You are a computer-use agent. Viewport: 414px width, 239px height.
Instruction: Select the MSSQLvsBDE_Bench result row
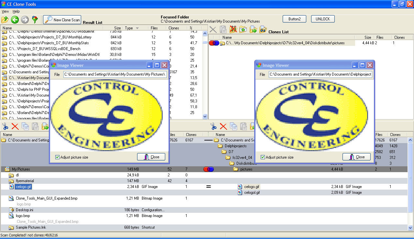point(101,49)
